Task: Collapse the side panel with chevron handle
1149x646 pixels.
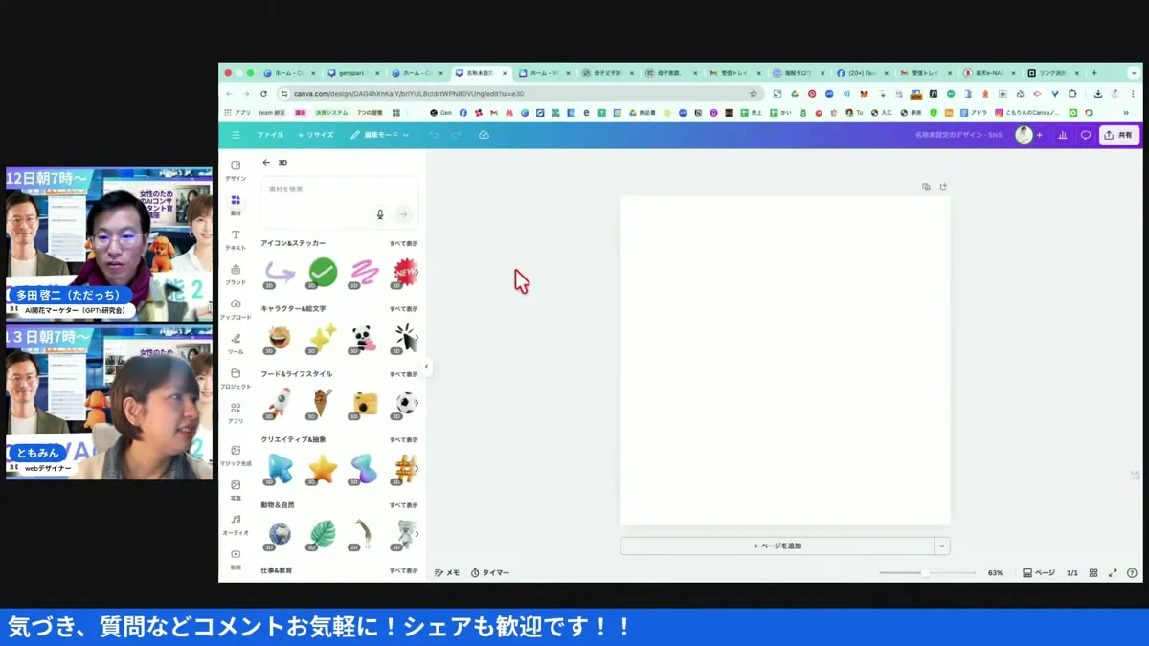Action: [x=427, y=367]
